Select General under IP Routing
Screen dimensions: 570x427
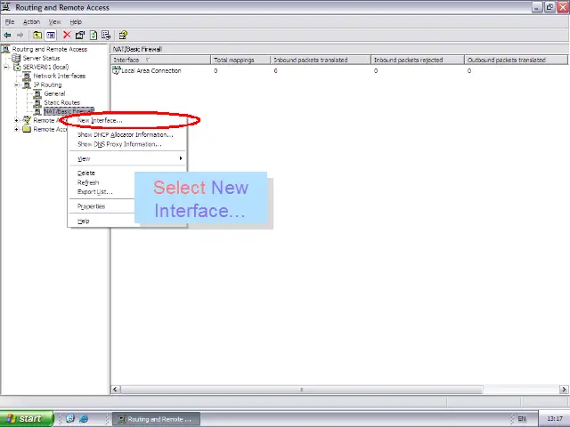(54, 93)
